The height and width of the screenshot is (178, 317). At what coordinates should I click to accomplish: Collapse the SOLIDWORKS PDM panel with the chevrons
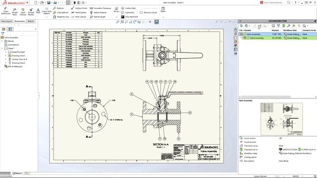240,21
